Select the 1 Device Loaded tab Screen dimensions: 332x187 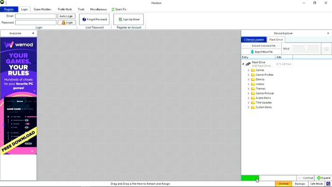click(254, 39)
